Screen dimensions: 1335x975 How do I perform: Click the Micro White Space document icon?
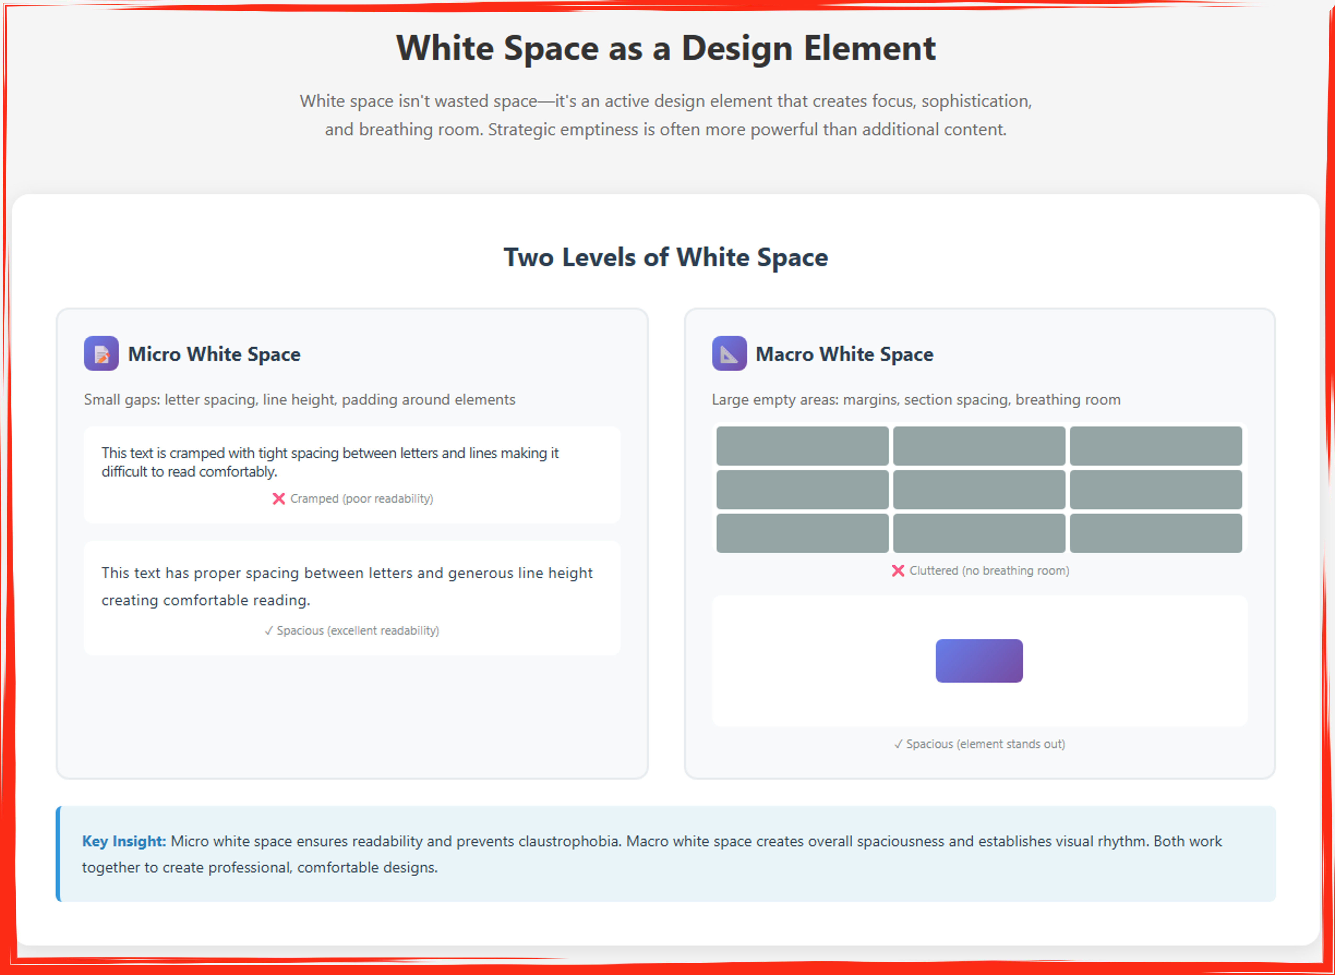point(101,354)
